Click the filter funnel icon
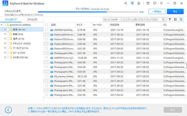Image resolution: width=187 pixels, height=116 pixels. coord(170,19)
